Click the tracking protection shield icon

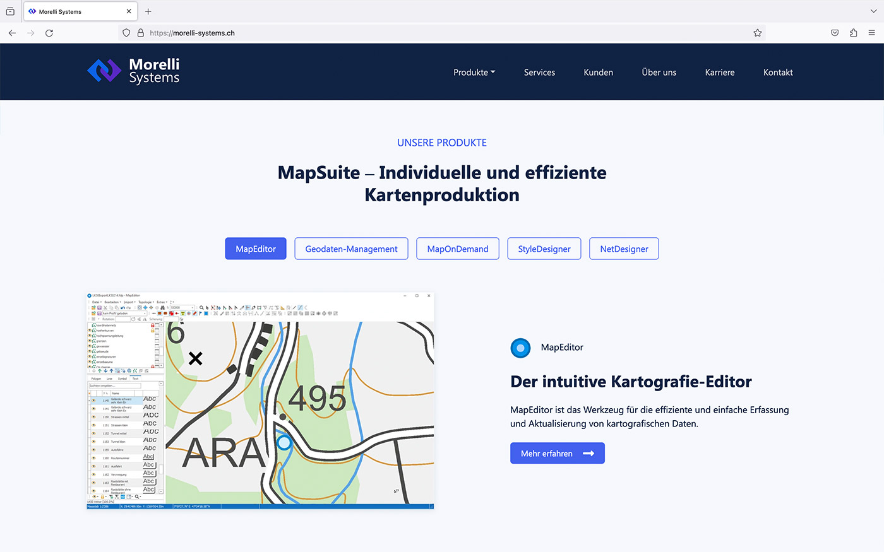tap(126, 33)
